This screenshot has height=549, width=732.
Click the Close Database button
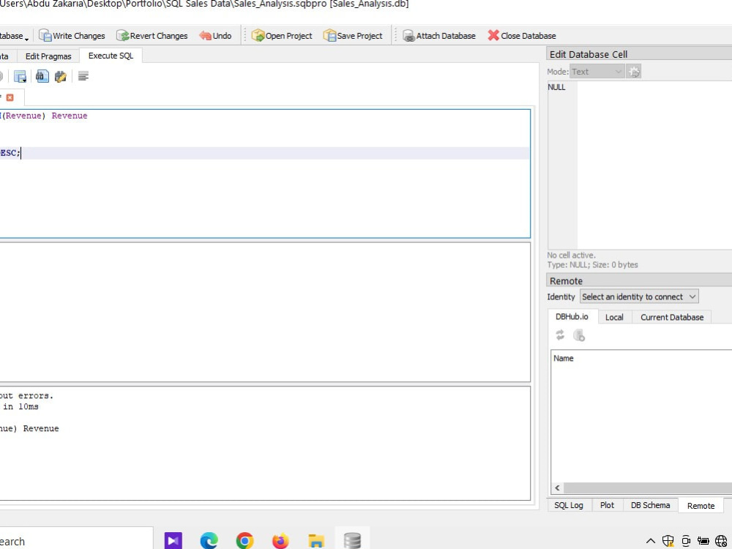coord(521,35)
